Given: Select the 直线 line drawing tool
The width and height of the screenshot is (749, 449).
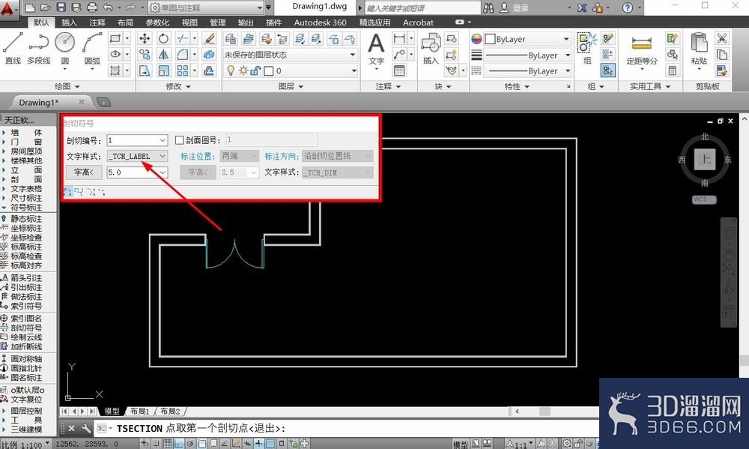Looking at the screenshot, I should coord(13,47).
